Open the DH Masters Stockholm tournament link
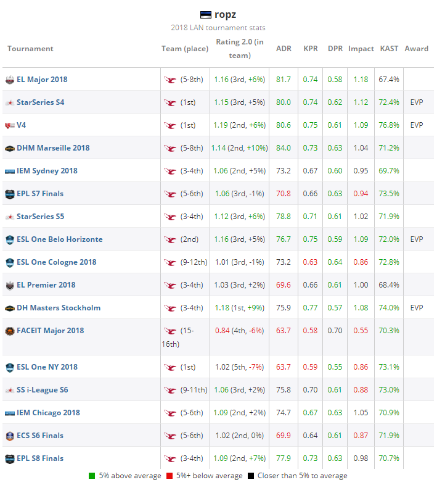This screenshot has height=485, width=437. pos(58,308)
